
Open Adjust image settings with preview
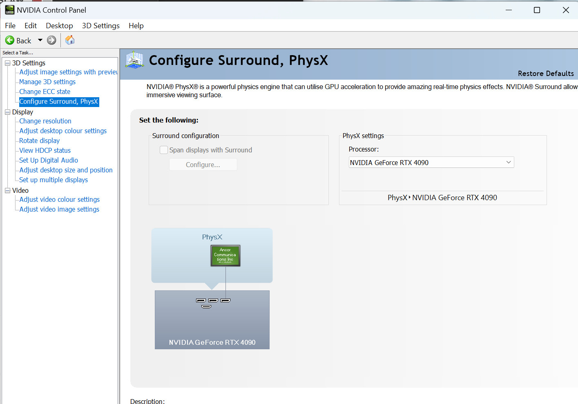tap(68, 72)
